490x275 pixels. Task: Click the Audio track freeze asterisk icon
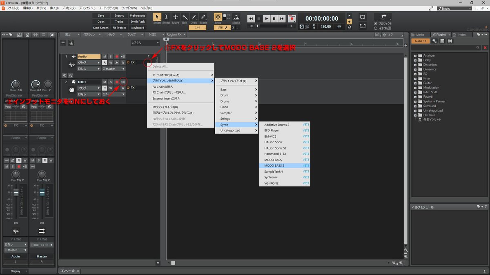click(116, 63)
